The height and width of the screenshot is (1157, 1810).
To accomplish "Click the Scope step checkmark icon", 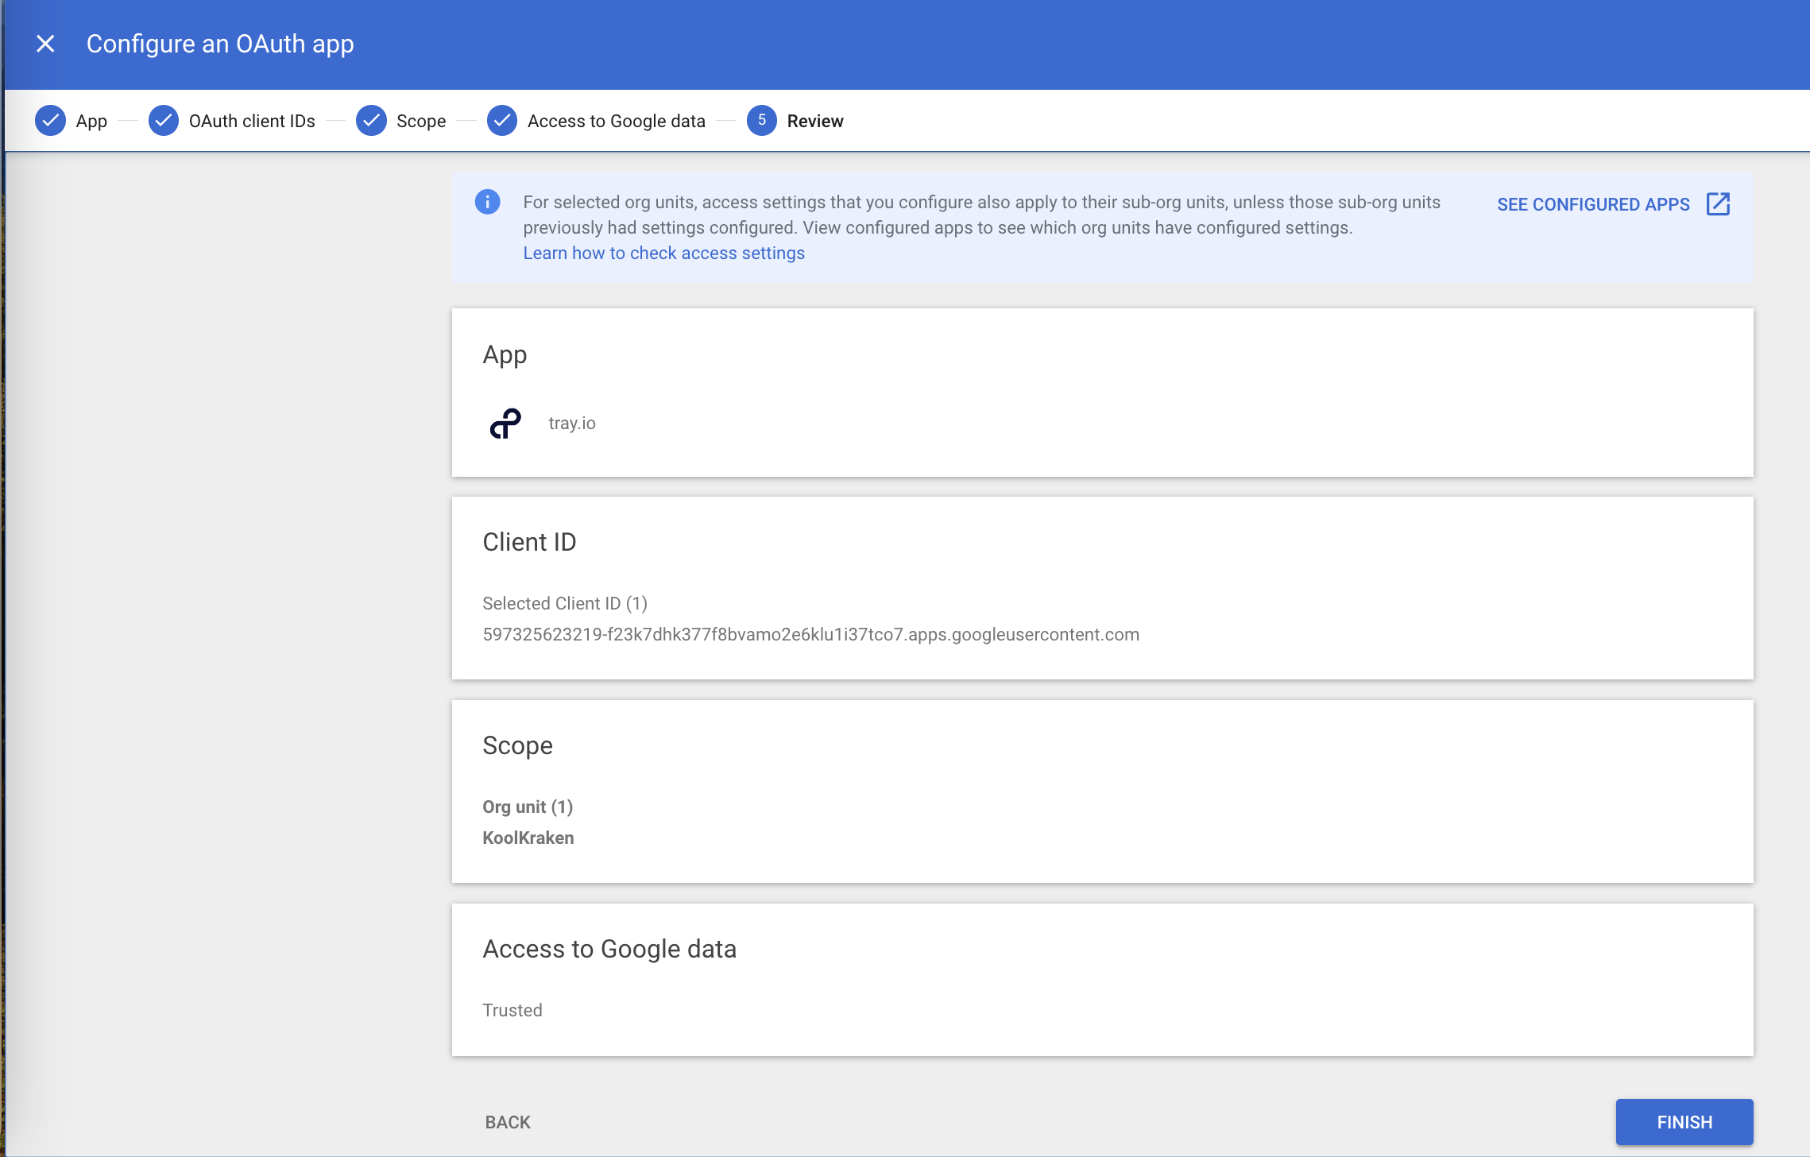I will [371, 120].
